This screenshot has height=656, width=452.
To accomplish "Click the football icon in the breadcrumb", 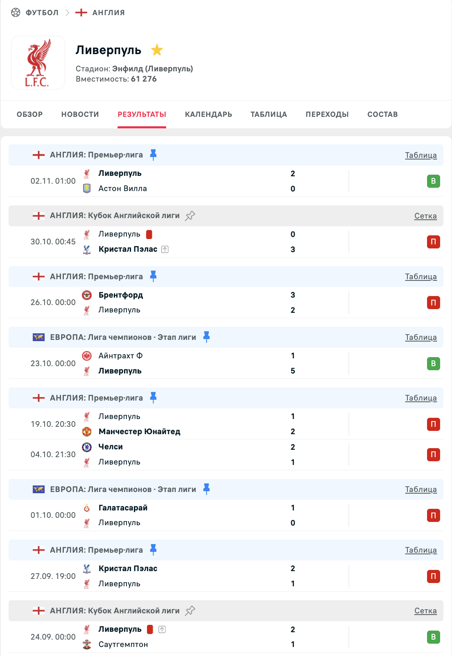I will [x=16, y=13].
